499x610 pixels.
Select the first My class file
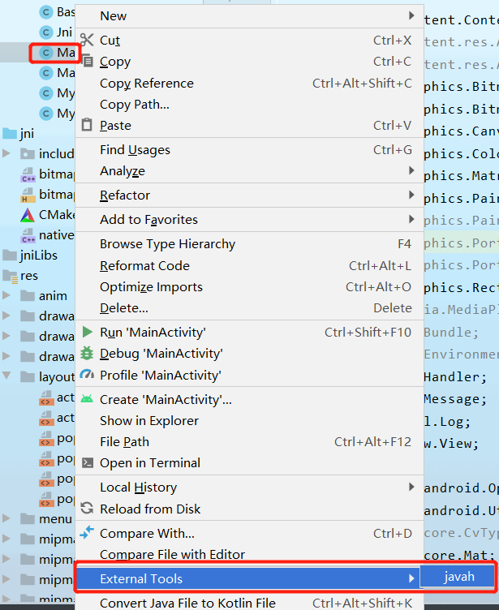[x=58, y=93]
